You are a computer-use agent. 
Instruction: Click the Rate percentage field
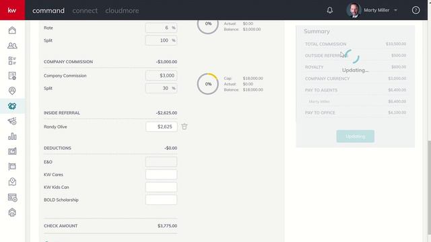(161, 28)
